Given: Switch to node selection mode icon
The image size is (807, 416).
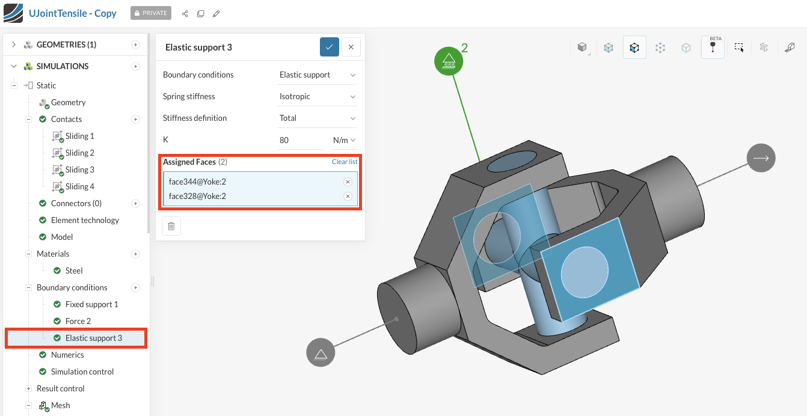Looking at the screenshot, I should click(660, 47).
